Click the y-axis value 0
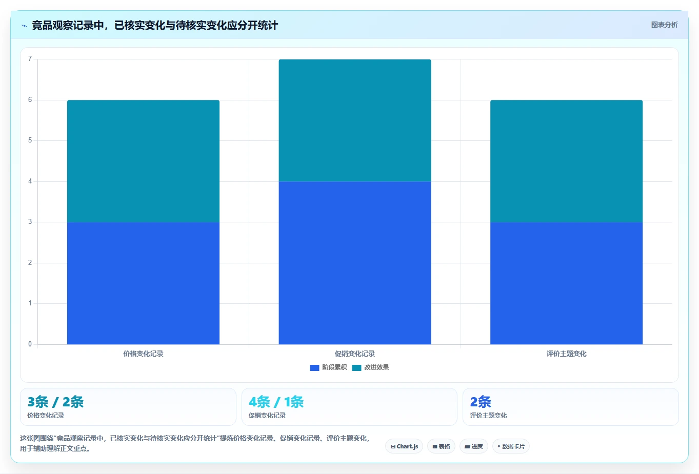This screenshot has width=699, height=474. pyautogui.click(x=30, y=344)
